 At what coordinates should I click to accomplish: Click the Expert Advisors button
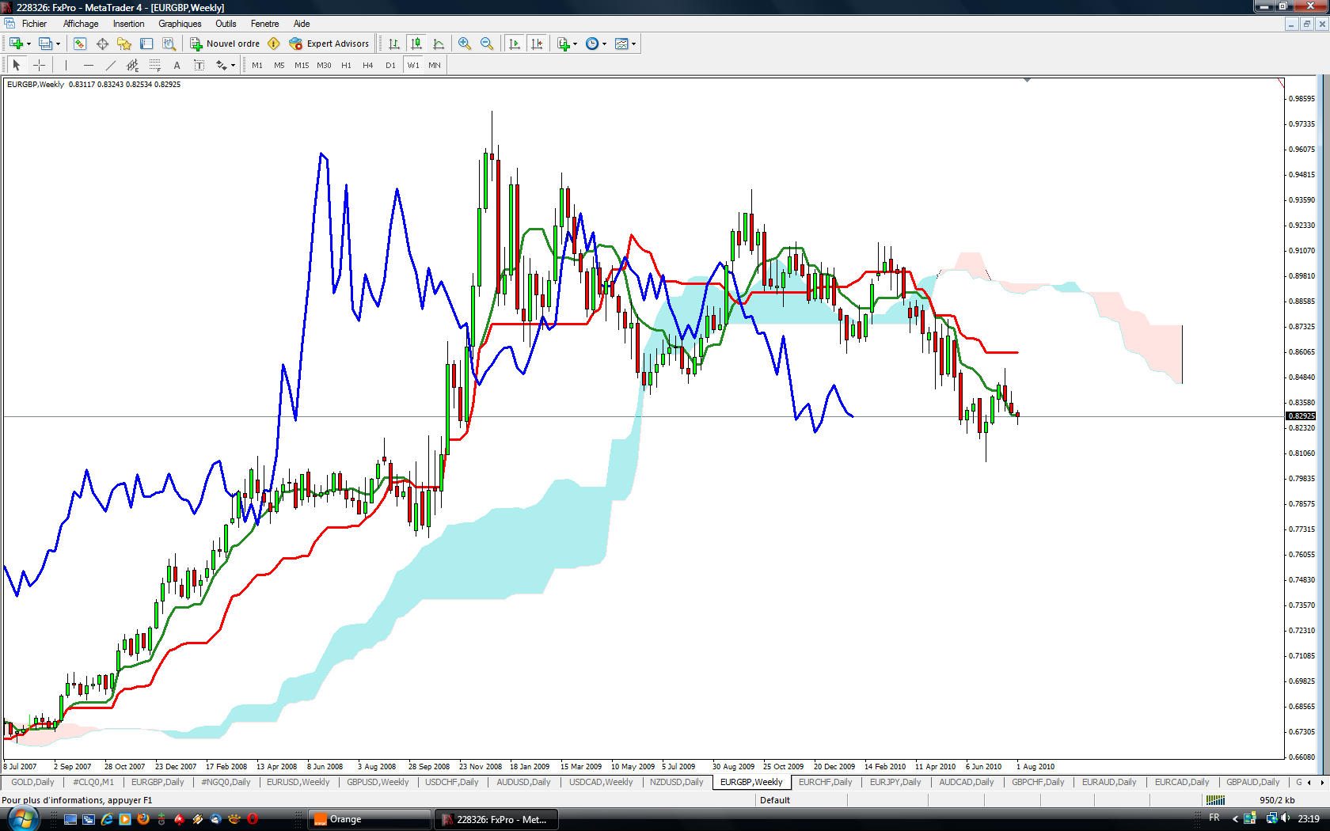point(329,44)
